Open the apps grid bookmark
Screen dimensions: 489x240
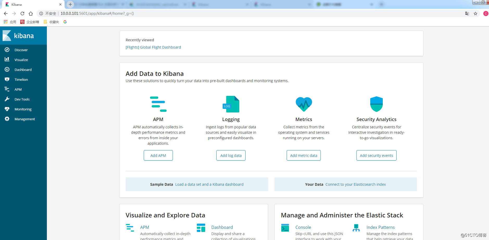pos(10,22)
